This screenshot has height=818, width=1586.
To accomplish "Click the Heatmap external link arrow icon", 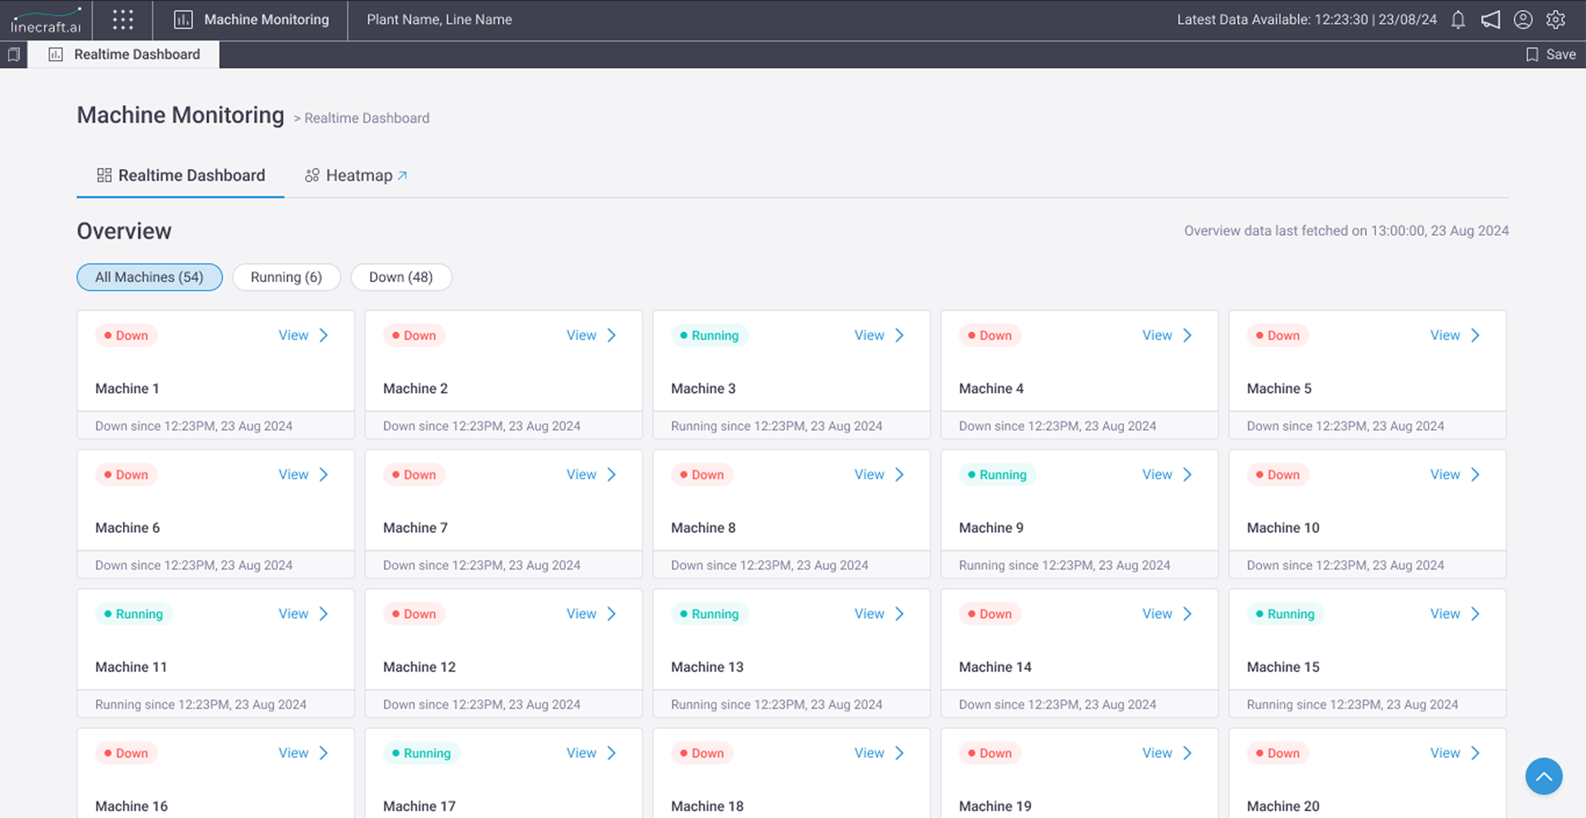I will [402, 175].
